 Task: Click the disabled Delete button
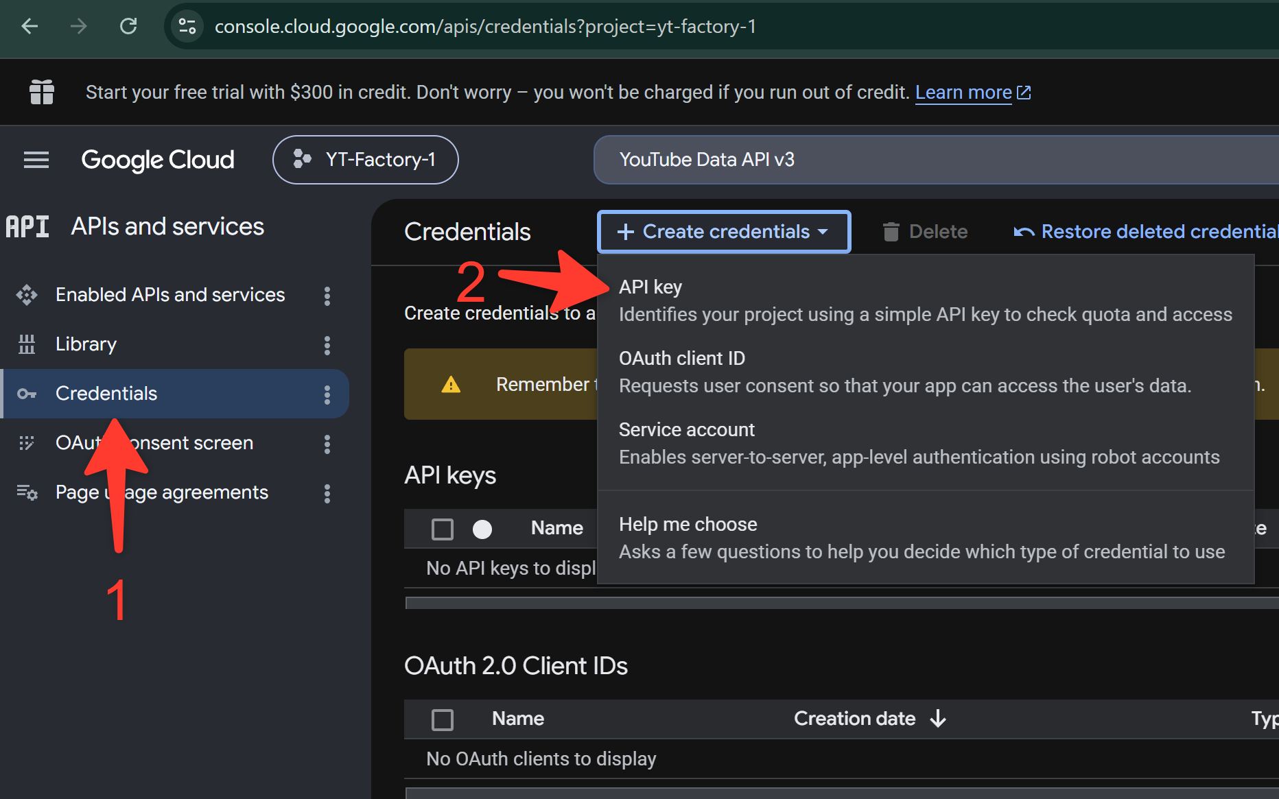click(925, 232)
